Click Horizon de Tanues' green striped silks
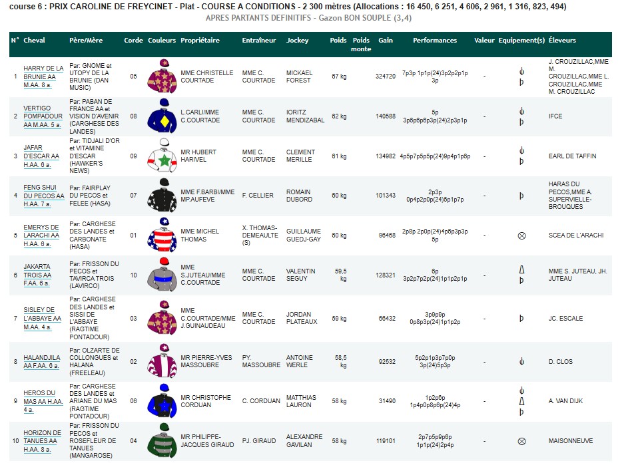This screenshot has width=624, height=465. click(x=162, y=440)
